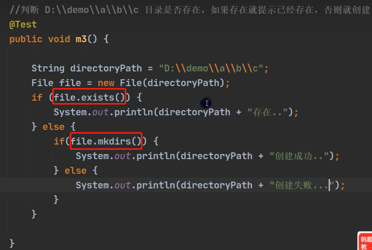Click the "创建失败..." string literal
372x250 pixels.
click(302, 185)
